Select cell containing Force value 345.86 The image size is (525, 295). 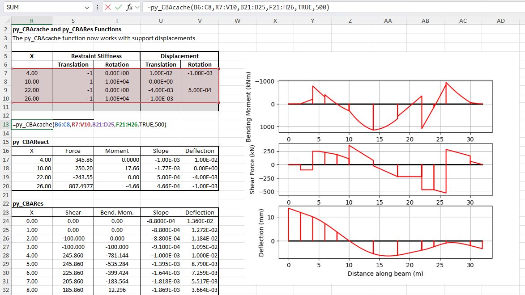(x=73, y=160)
